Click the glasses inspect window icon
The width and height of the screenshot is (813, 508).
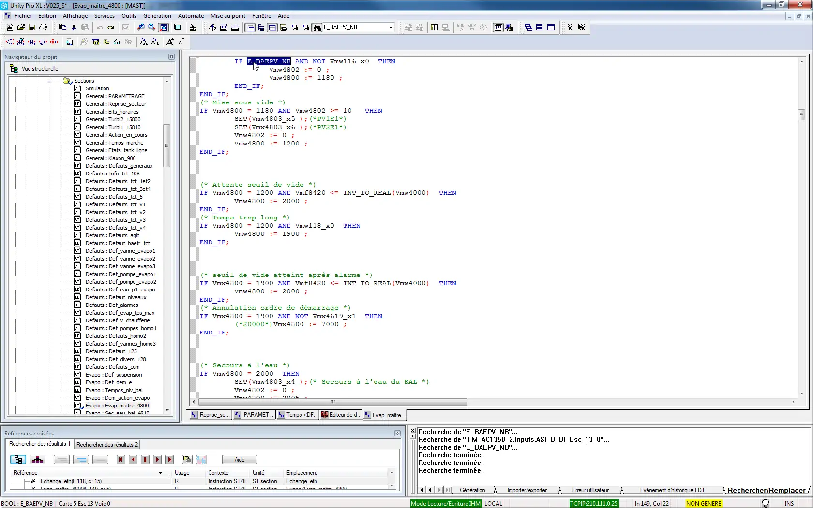[117, 42]
